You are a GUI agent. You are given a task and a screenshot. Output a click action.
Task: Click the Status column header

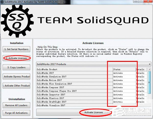pos(124,69)
